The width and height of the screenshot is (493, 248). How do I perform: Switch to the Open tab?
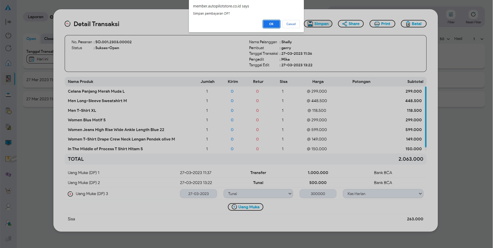point(31,39)
